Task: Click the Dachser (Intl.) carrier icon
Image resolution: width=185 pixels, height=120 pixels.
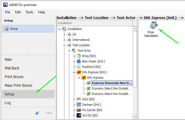Action: pos(79,105)
